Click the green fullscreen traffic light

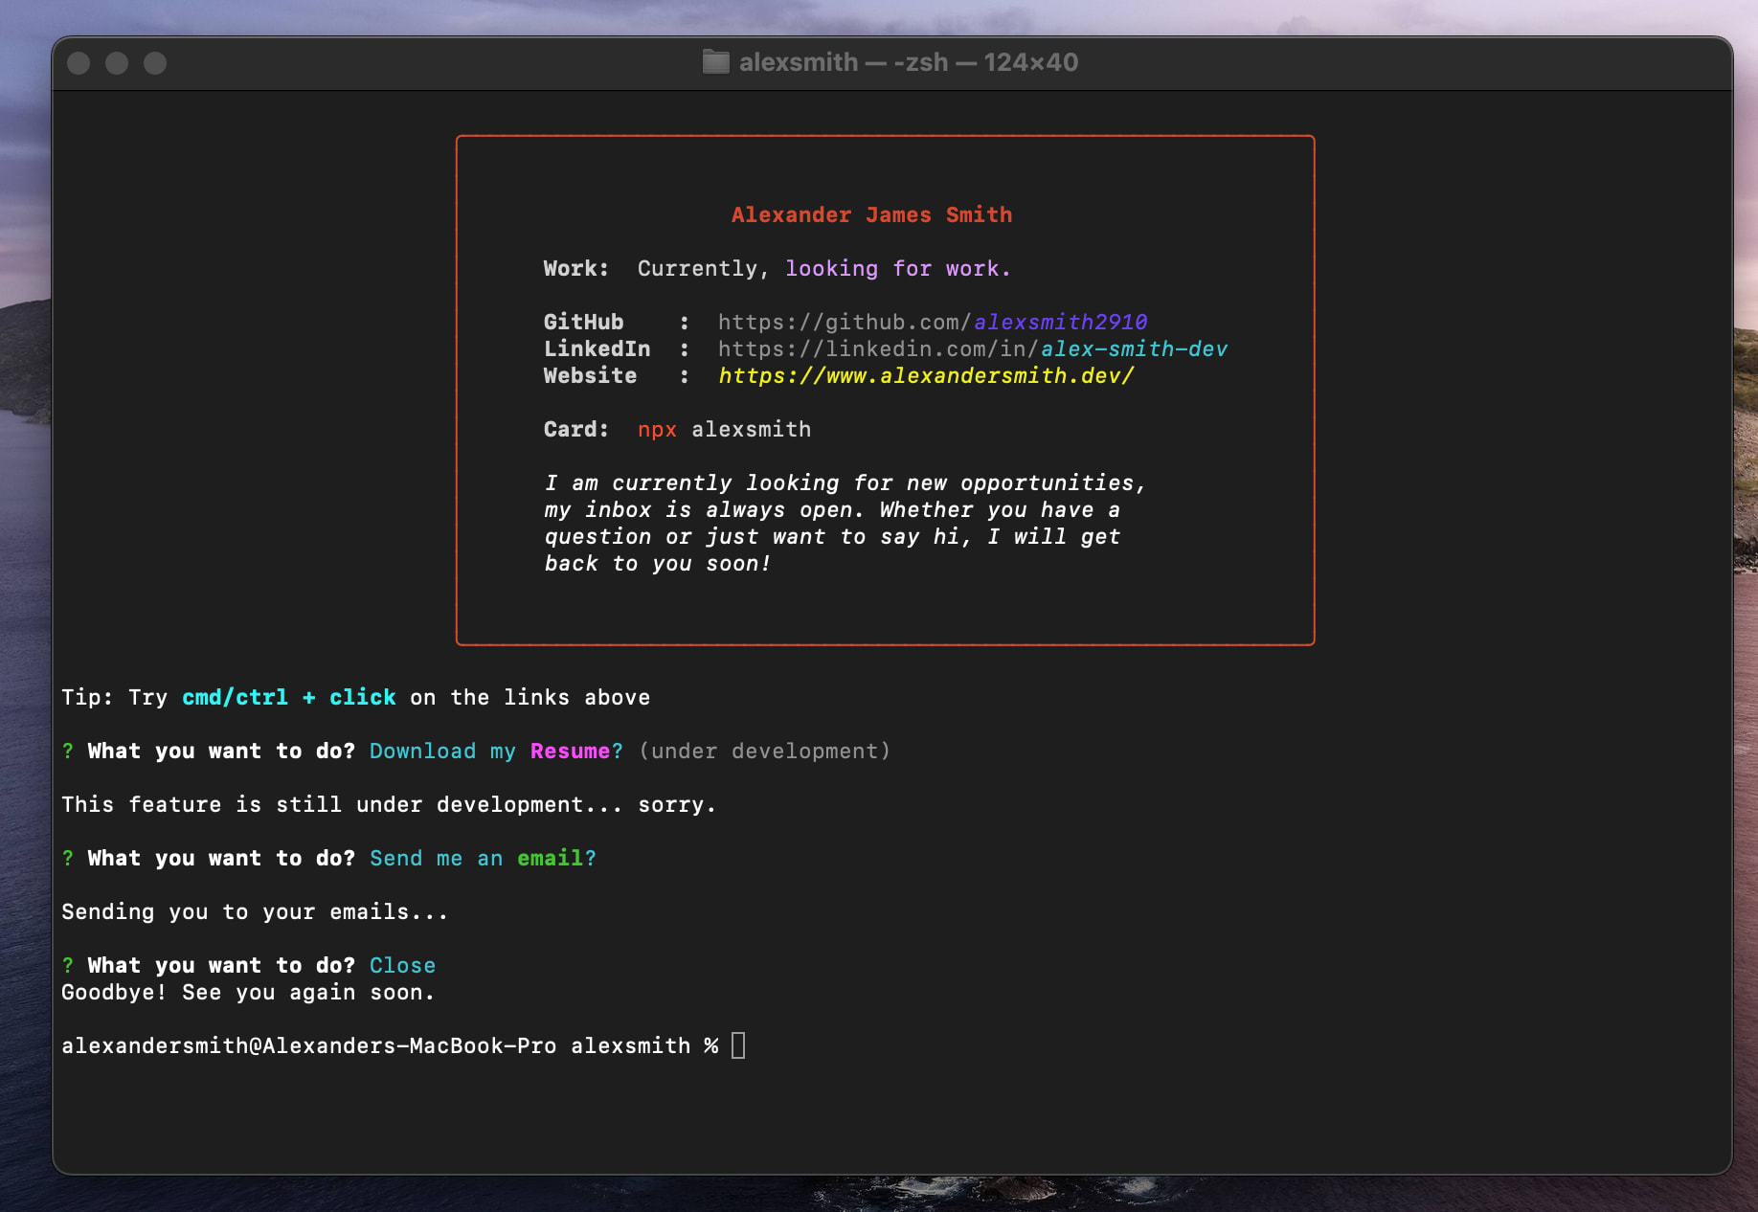click(x=153, y=62)
